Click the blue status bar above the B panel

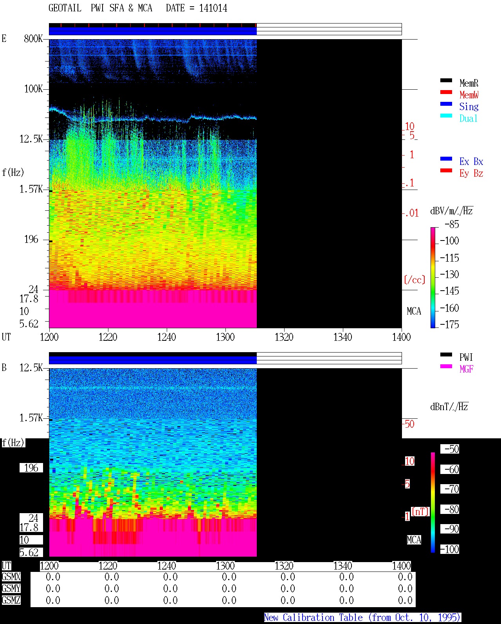[x=153, y=360]
